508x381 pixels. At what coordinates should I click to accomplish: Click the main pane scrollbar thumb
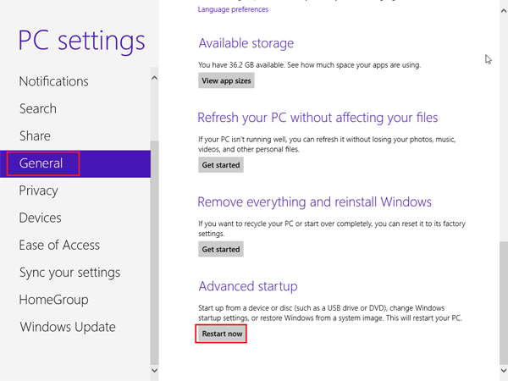(x=504, y=303)
